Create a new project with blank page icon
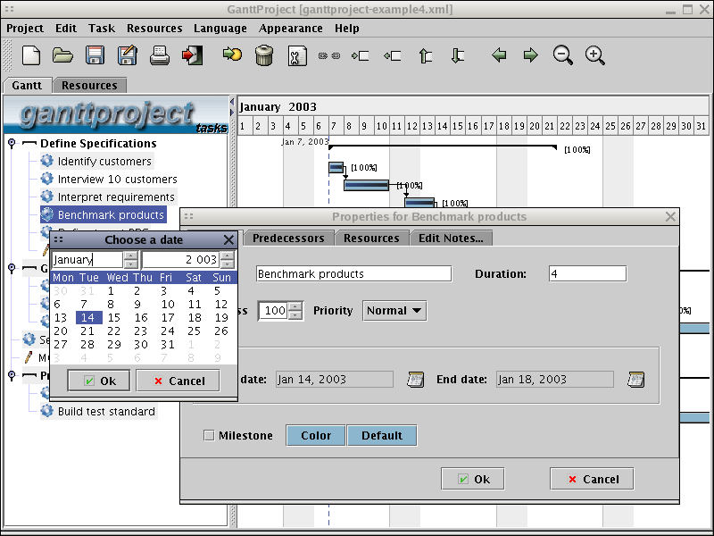The image size is (714, 536). pos(31,55)
